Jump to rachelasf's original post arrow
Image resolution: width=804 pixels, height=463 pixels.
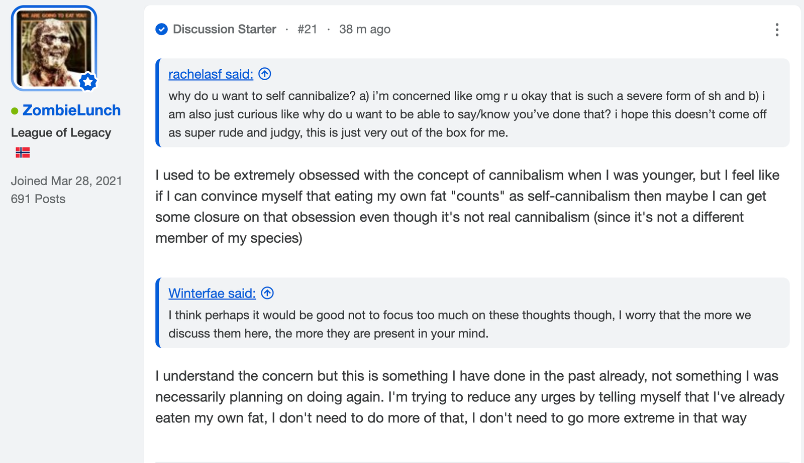265,74
